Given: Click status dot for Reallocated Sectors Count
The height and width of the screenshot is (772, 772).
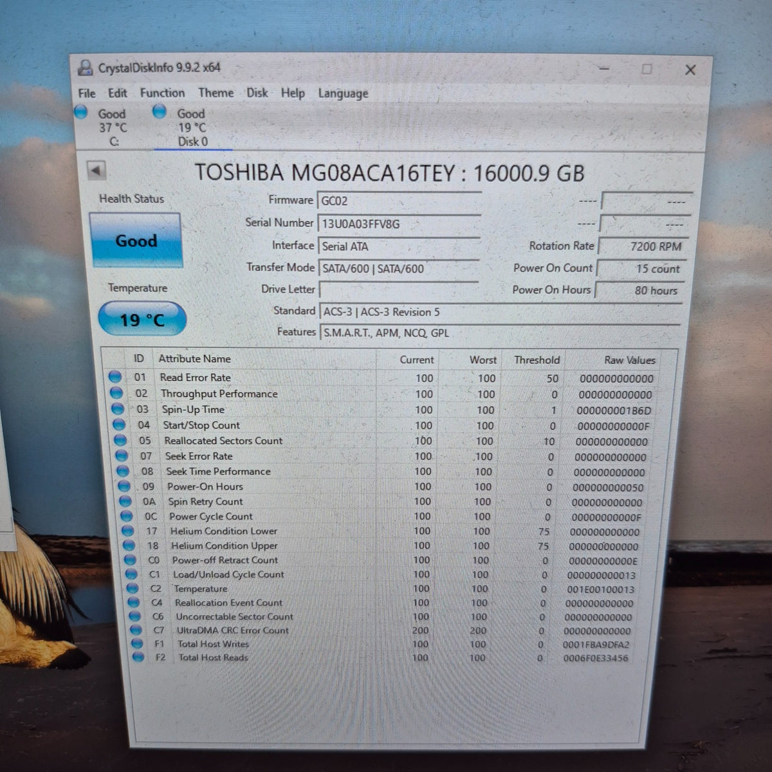Looking at the screenshot, I should pos(120,440).
